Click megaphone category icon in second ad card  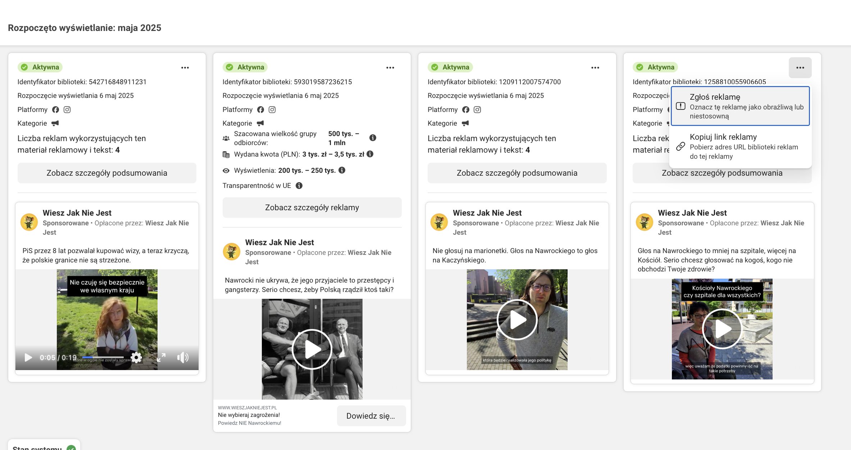(260, 123)
